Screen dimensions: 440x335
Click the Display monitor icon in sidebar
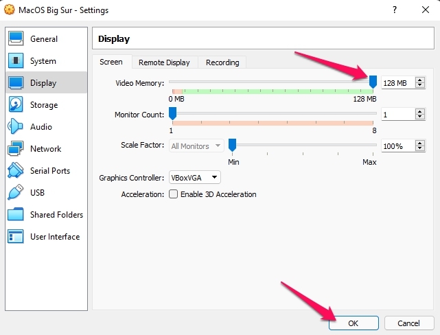pyautogui.click(x=16, y=82)
